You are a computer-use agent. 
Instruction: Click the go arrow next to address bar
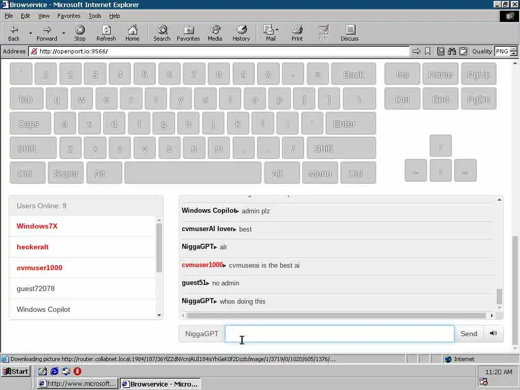click(416, 51)
